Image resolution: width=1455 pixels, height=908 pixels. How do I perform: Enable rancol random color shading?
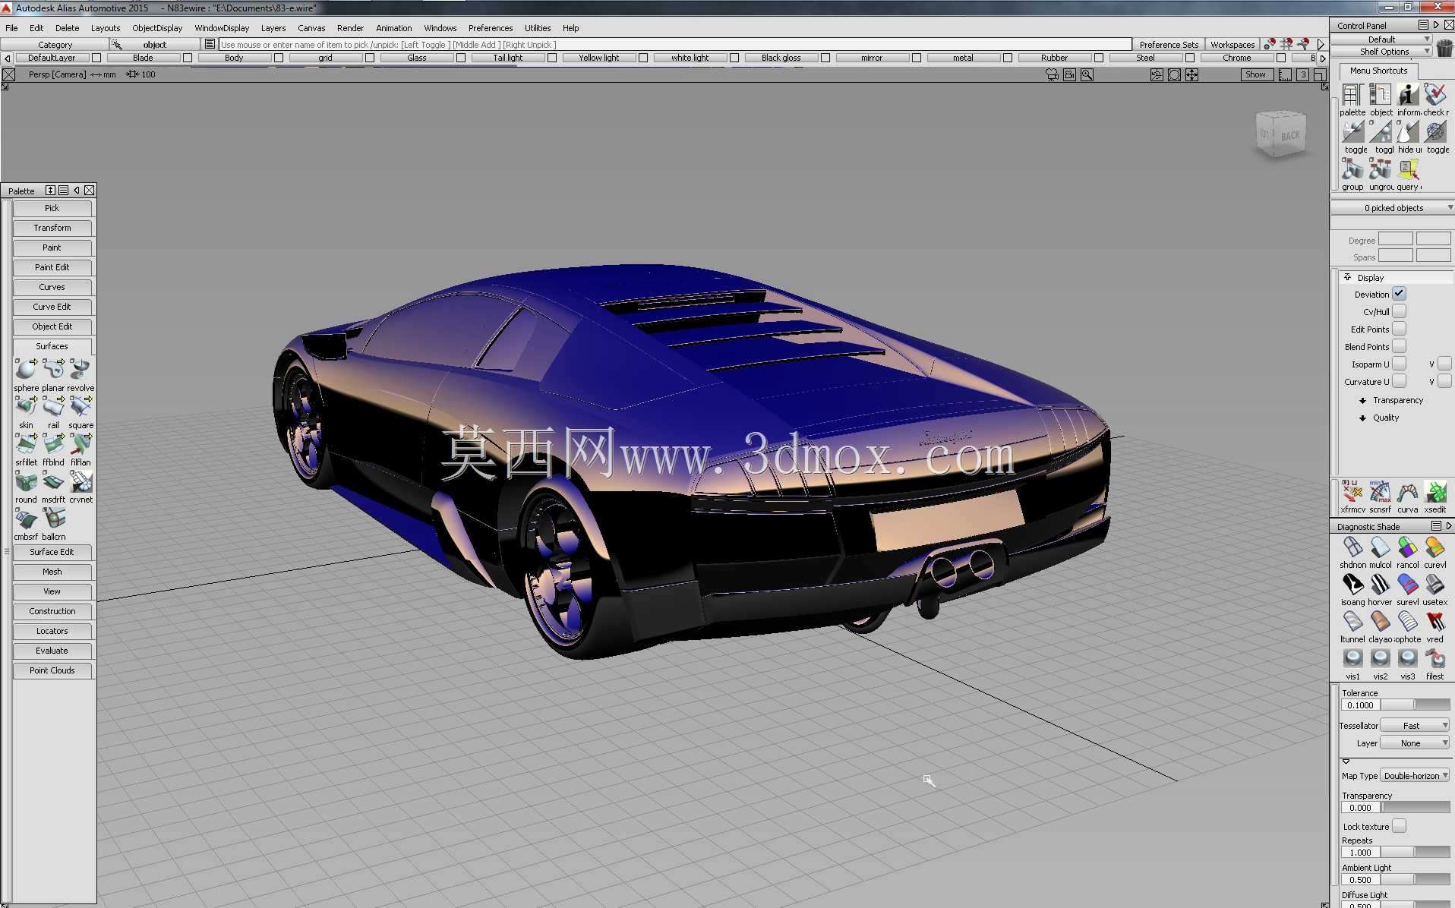tap(1407, 547)
